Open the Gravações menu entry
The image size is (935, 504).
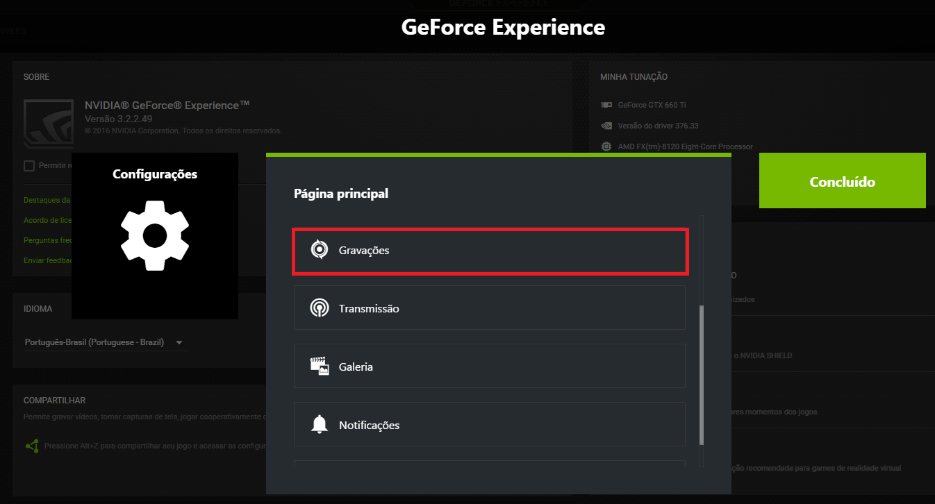coord(490,251)
